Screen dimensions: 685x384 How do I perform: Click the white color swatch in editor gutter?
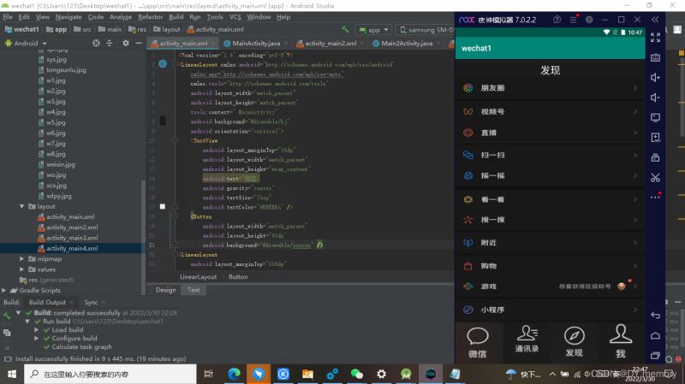(x=163, y=206)
